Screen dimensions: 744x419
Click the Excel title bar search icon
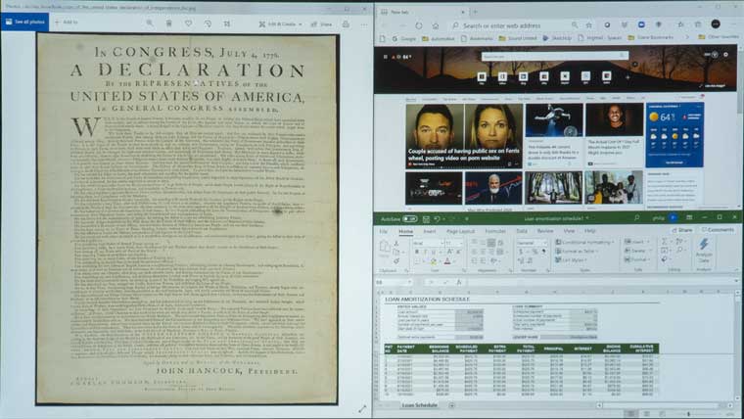[636, 217]
